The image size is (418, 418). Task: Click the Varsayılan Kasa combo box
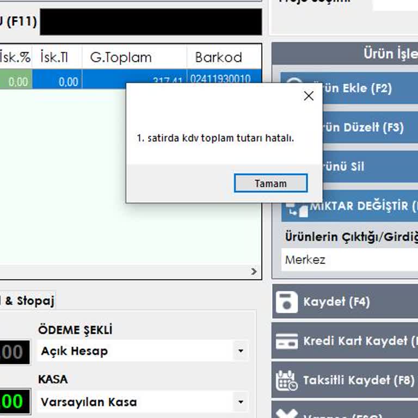143,402
